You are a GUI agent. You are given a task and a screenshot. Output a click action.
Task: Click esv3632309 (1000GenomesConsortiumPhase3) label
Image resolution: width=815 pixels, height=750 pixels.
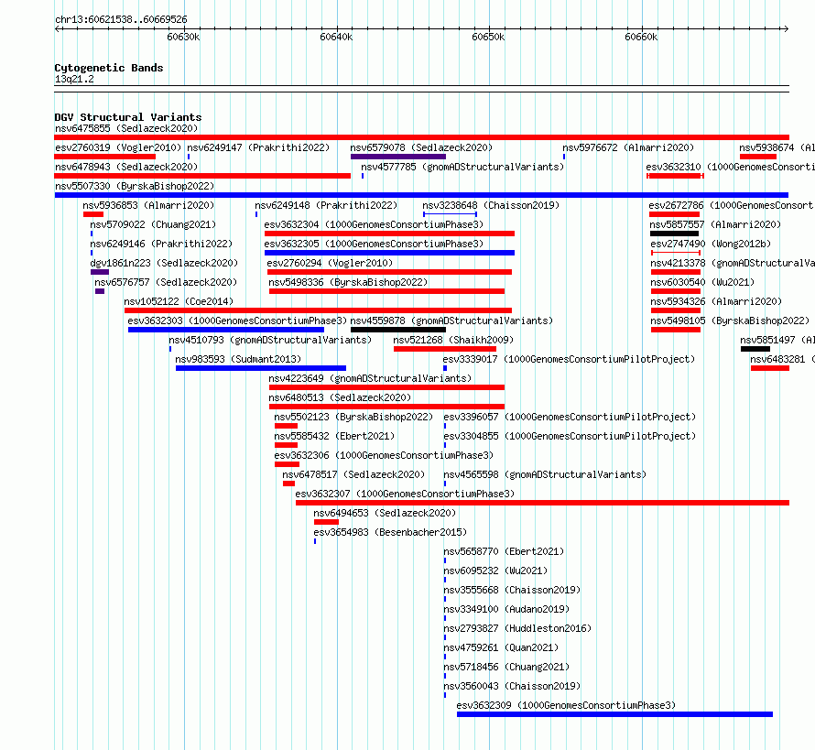(x=566, y=705)
